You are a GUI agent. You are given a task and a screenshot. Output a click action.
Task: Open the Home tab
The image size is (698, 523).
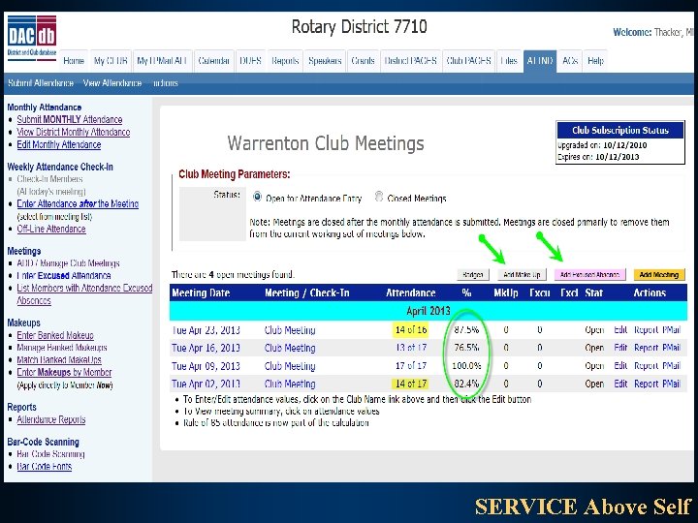coord(74,61)
